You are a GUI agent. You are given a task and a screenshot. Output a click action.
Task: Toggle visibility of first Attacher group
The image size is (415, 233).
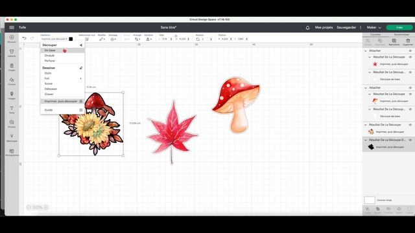tap(410, 50)
